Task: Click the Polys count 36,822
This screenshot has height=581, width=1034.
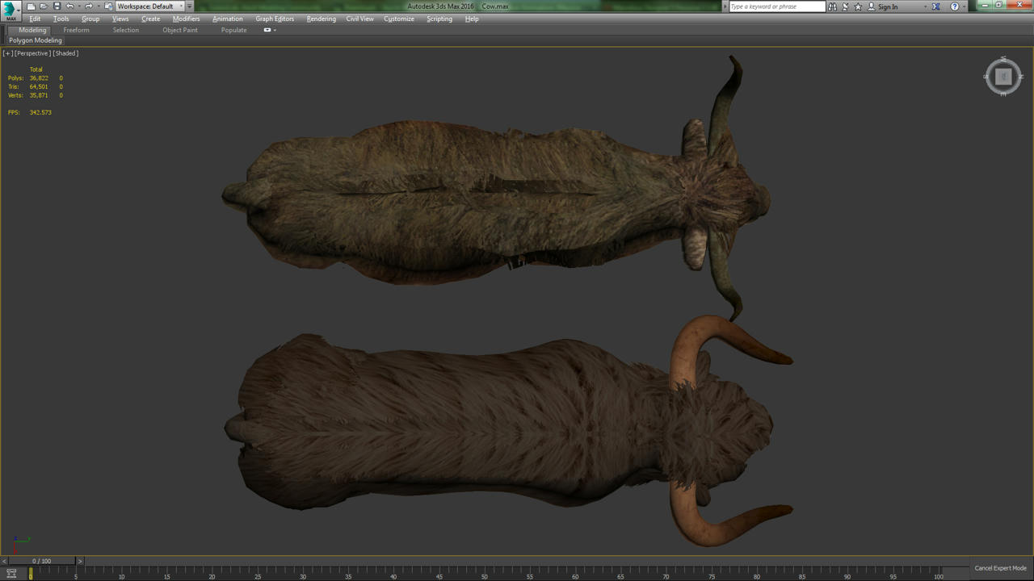Action: tap(39, 78)
